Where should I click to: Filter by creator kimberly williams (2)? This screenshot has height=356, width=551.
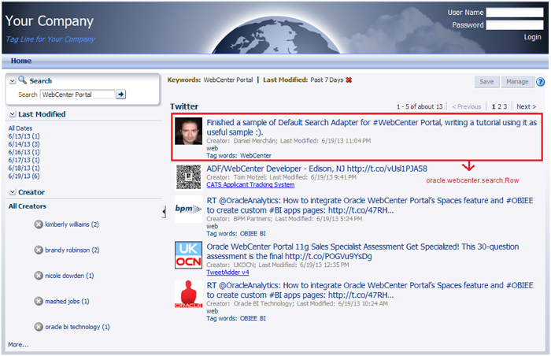click(72, 224)
